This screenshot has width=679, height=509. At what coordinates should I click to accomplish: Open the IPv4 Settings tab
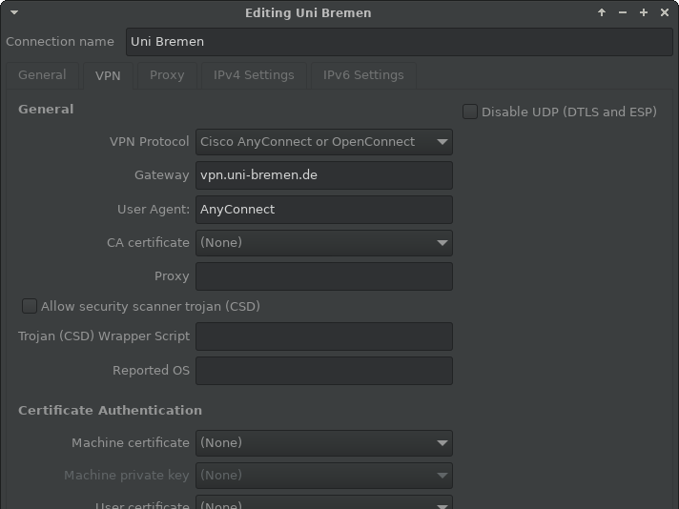click(254, 75)
